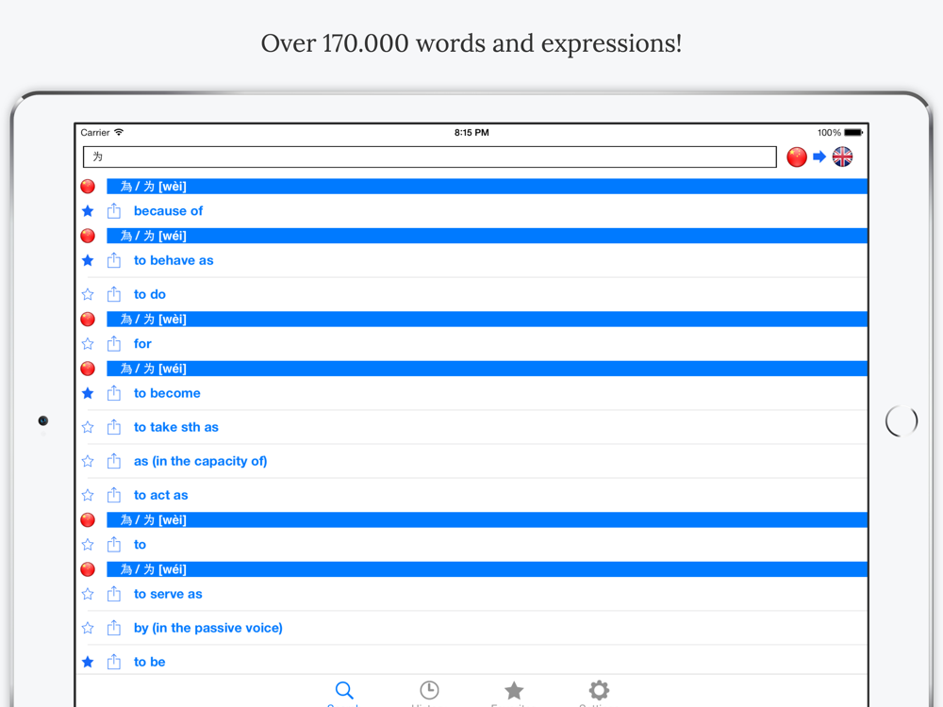Toggle favorite star for 'as (in the capacity of)'
This screenshot has height=707, width=943.
click(x=88, y=461)
